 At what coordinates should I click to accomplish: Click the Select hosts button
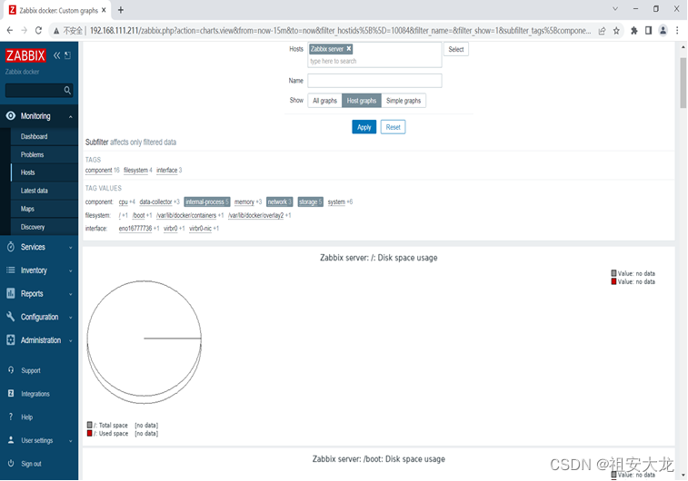(456, 49)
